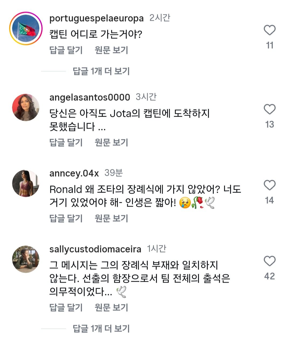This screenshot has height=340, width=291.
Task: Reply to angelasantos0000's comment via 답글 달기
Action: tap(66, 143)
